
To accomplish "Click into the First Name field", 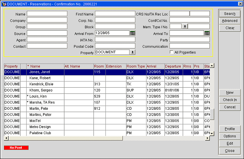I will (115, 14).
